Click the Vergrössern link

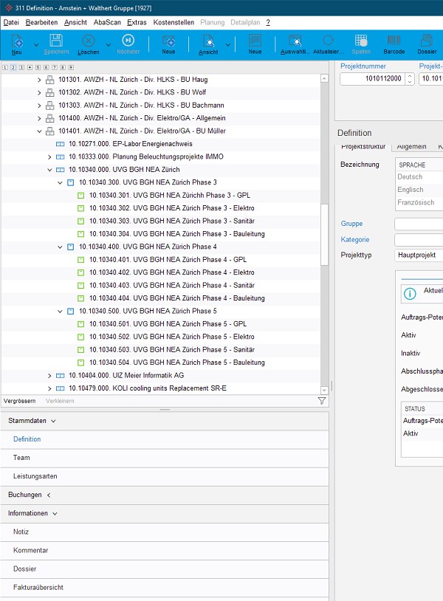pyautogui.click(x=21, y=401)
